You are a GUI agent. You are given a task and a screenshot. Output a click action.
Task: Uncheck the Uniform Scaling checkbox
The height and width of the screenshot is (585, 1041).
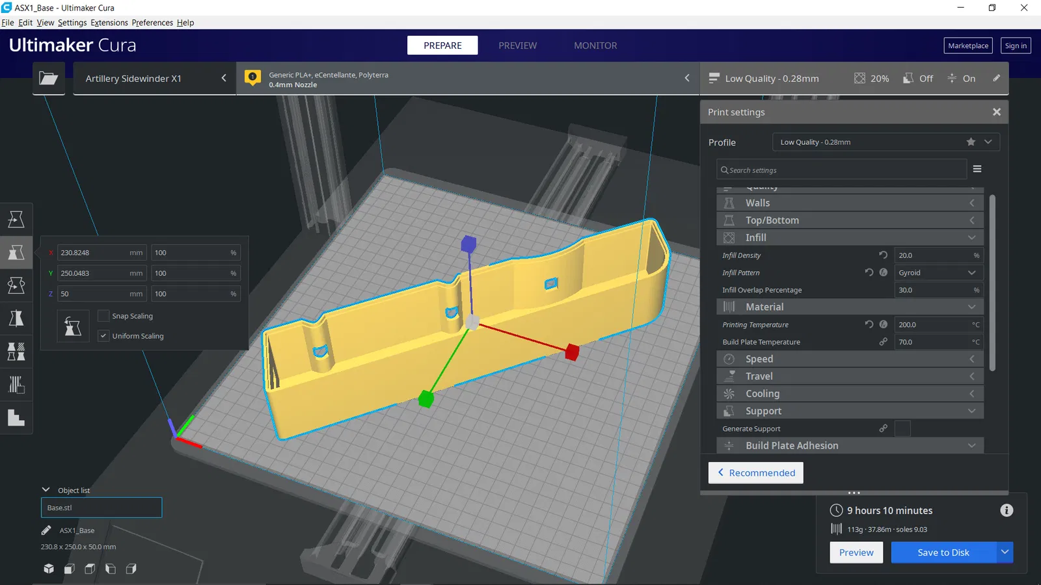pyautogui.click(x=103, y=336)
